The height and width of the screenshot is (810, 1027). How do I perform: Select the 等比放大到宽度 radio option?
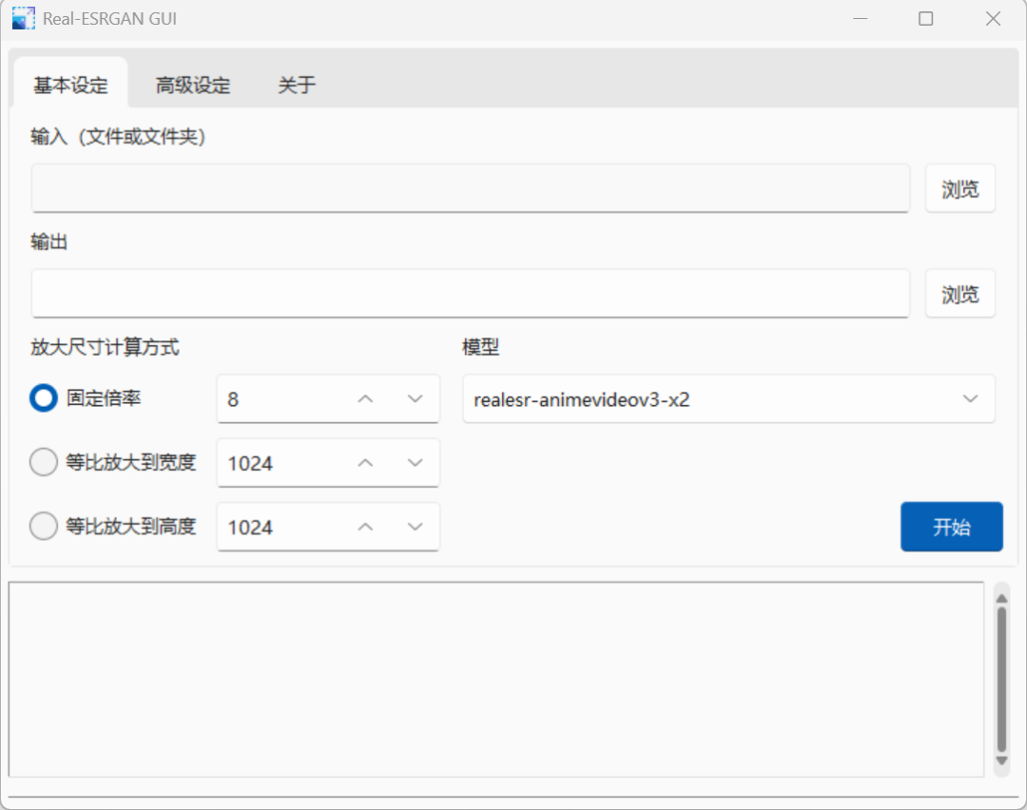(x=43, y=462)
